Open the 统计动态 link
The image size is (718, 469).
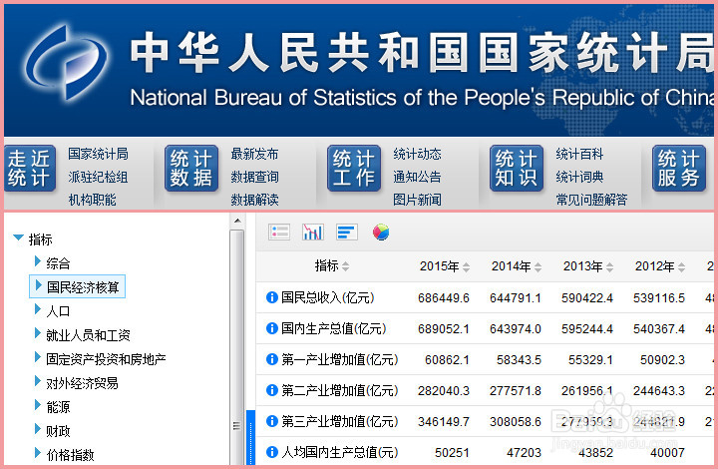pyautogui.click(x=417, y=154)
